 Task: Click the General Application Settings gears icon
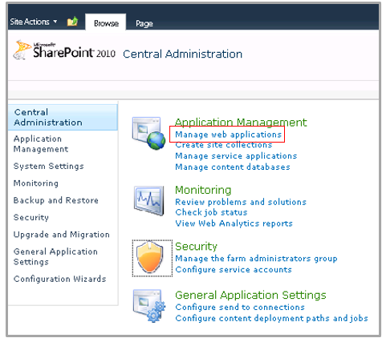149,306
